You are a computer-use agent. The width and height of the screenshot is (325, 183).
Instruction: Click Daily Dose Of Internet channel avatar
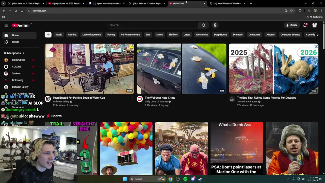[140, 99]
